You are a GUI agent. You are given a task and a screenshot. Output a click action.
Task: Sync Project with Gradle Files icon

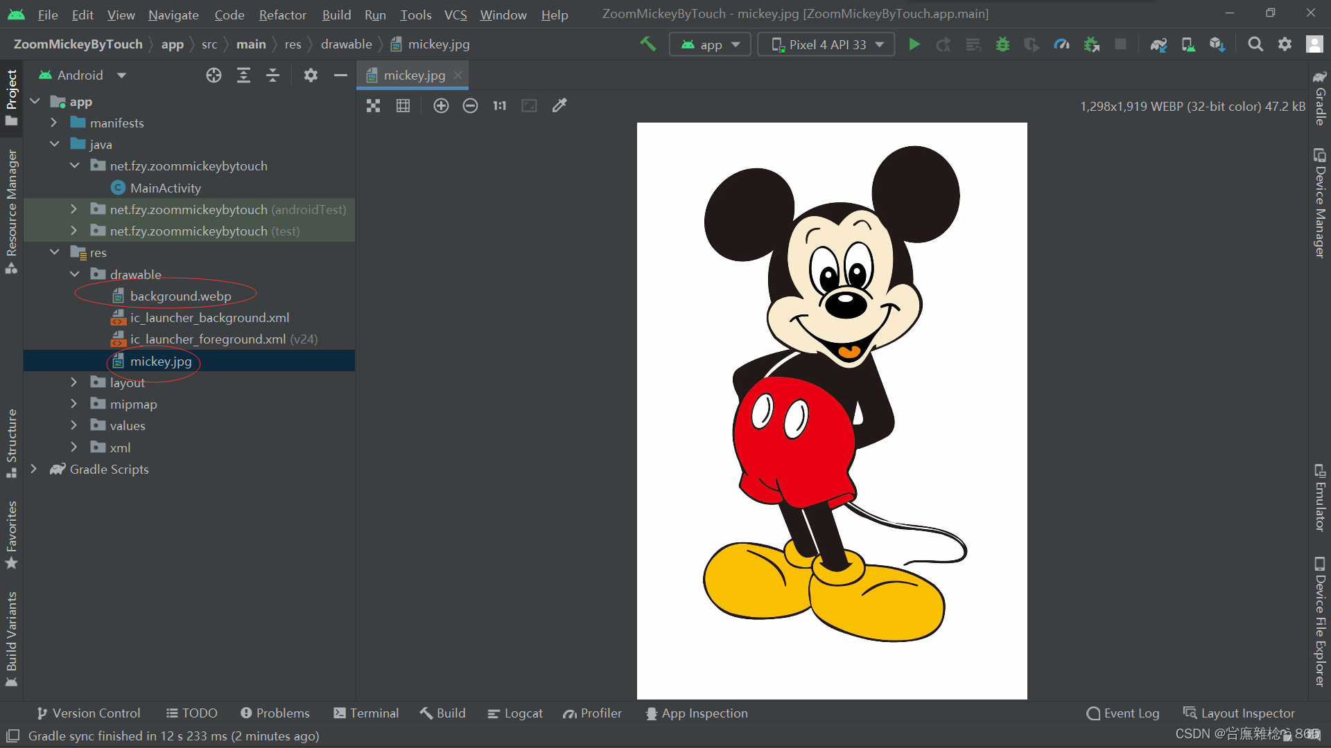pos(1158,44)
